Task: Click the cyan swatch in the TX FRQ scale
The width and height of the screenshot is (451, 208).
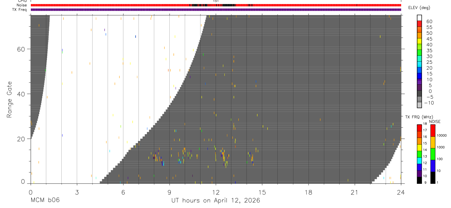Action: (419, 161)
